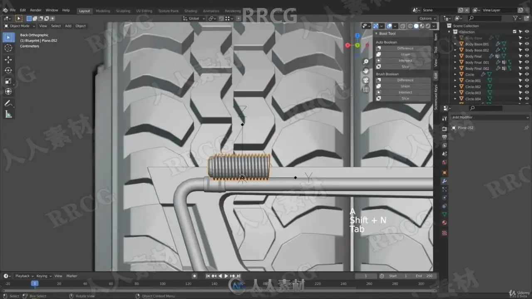Jump to the animation end frame
The image size is (532, 299).
tap(239, 276)
